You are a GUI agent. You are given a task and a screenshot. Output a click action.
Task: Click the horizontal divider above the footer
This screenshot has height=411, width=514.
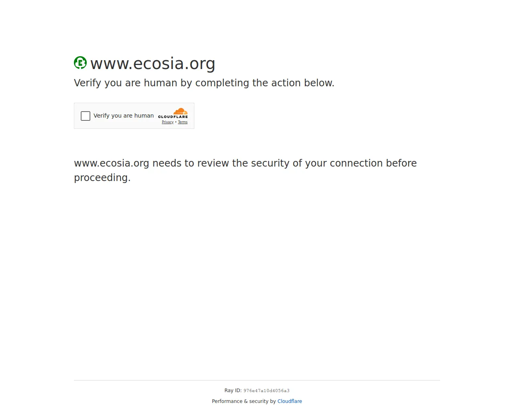[257, 380]
